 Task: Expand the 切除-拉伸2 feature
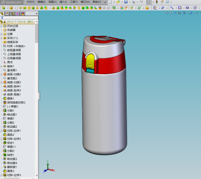tap(1, 139)
